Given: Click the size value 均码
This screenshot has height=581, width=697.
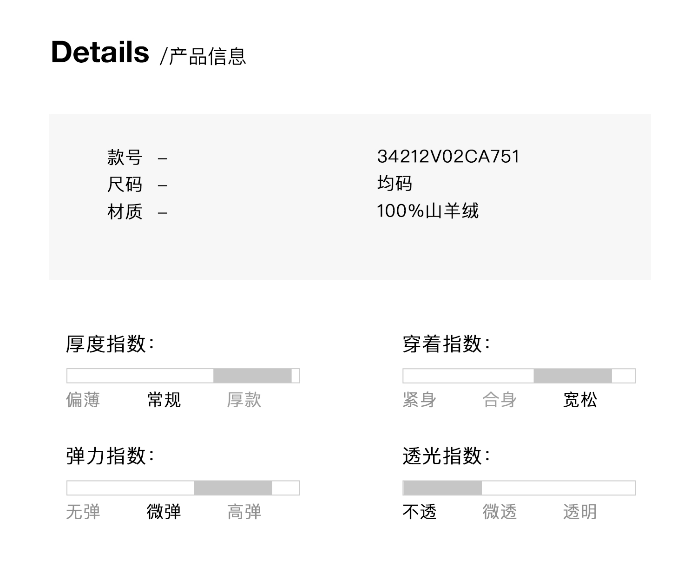Looking at the screenshot, I should click(395, 184).
